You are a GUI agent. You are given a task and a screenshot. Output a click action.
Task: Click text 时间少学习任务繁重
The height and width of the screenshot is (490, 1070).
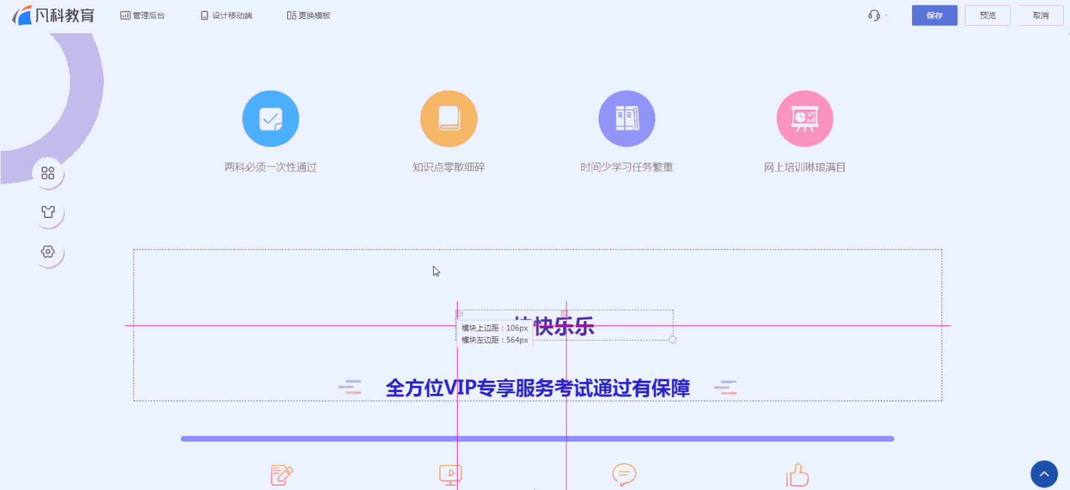(x=627, y=167)
